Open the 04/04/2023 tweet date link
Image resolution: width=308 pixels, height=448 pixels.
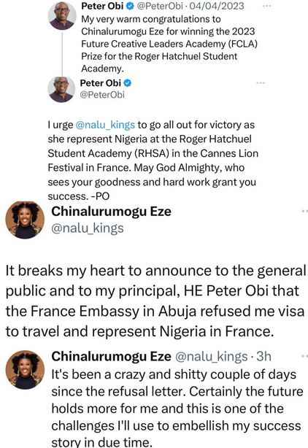[x=217, y=6]
